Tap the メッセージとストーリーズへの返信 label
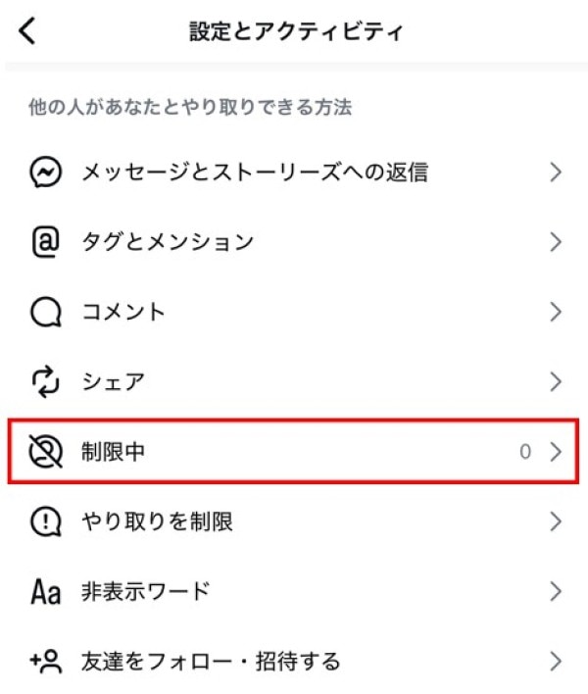Screen dimensions: 588x694 (255, 173)
